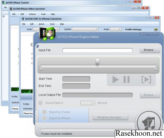Click the Start Time field

[x=76, y=79]
